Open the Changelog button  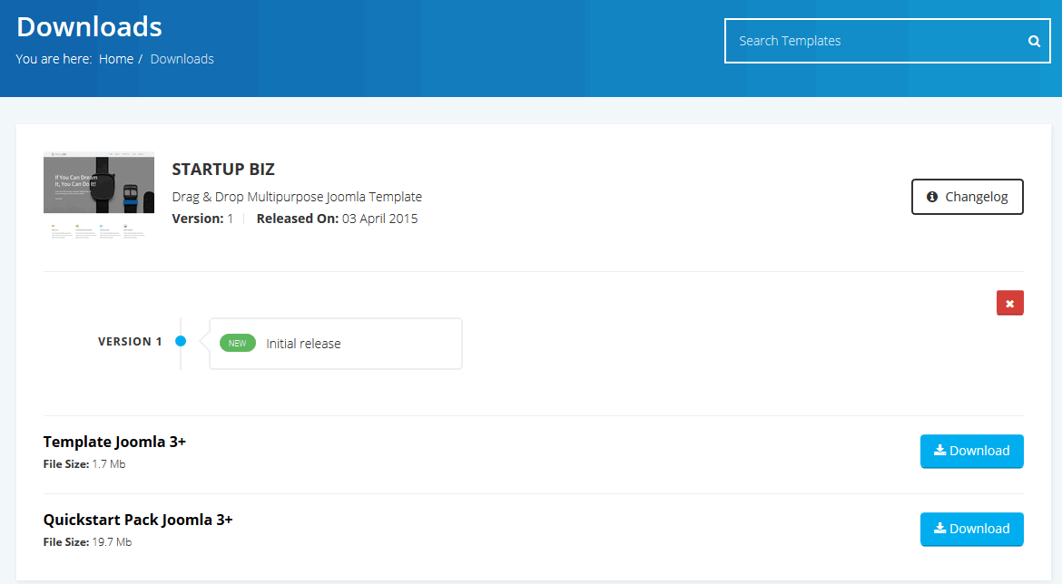click(x=968, y=197)
